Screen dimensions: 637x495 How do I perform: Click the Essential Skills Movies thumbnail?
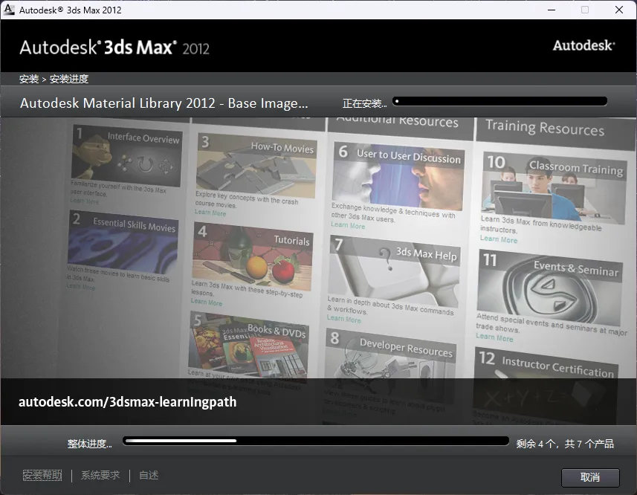click(x=123, y=242)
